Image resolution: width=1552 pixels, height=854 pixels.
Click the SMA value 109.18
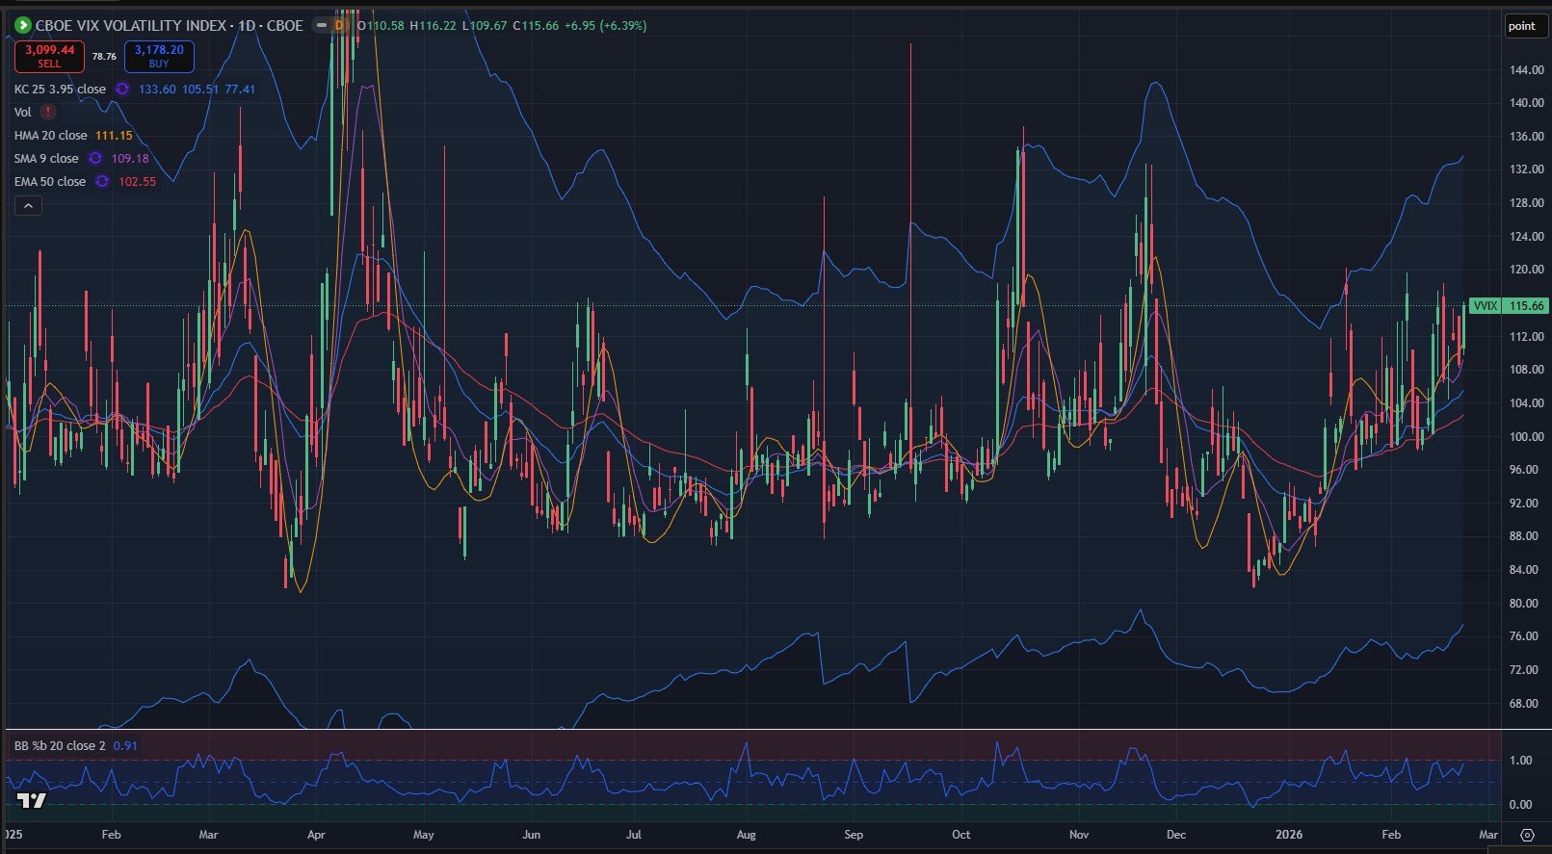(130, 158)
